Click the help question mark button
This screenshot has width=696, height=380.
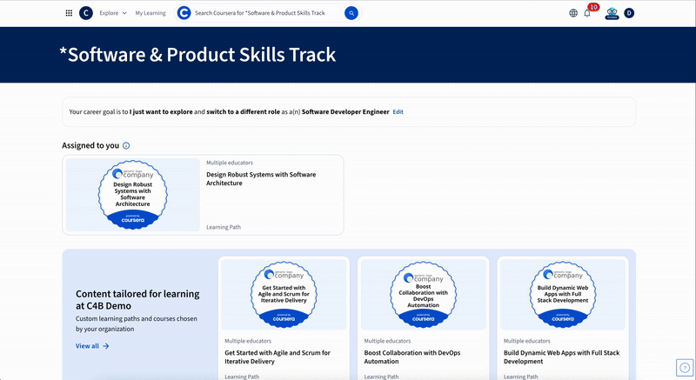[685, 368]
